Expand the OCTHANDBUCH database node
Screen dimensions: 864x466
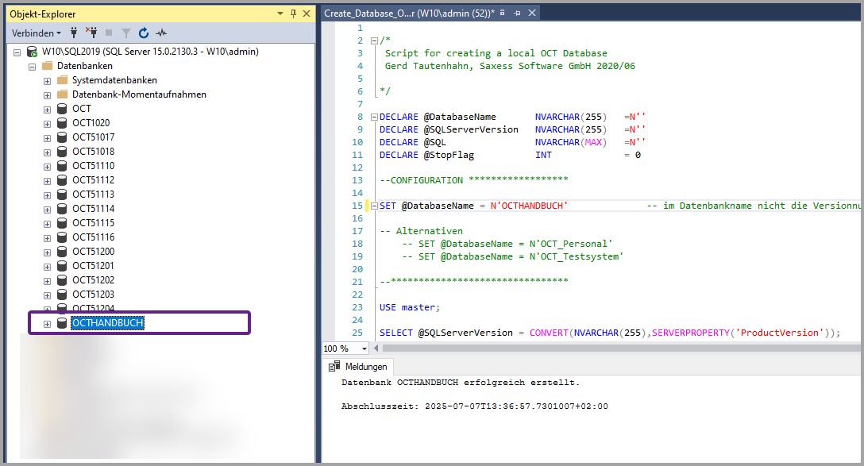[x=47, y=323]
